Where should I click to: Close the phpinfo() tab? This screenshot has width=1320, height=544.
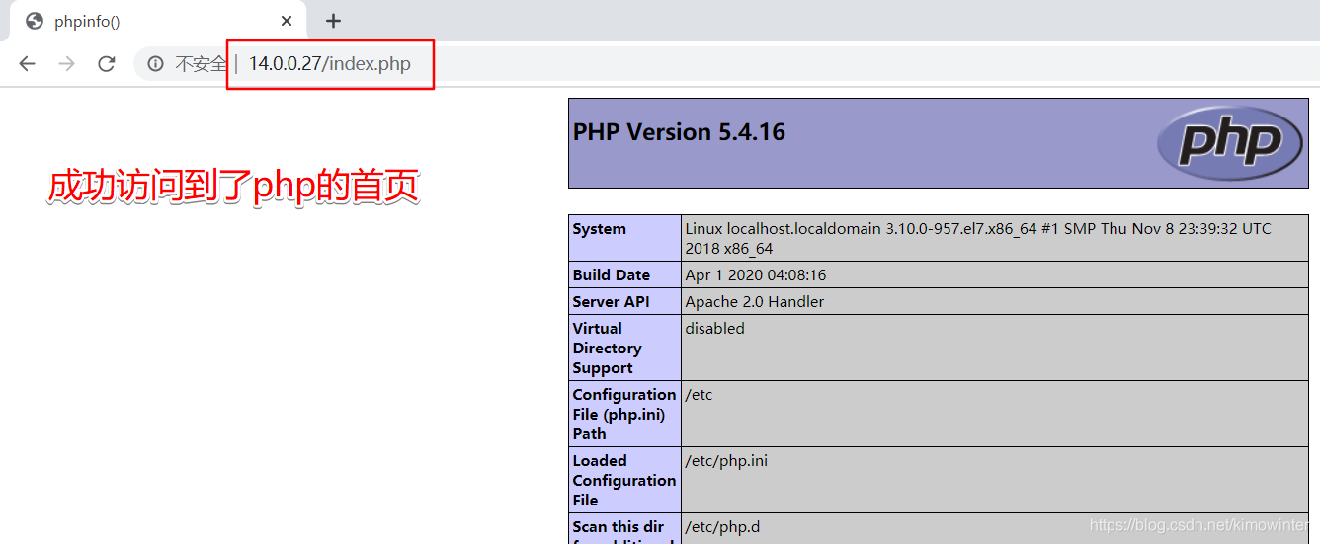pos(287,21)
